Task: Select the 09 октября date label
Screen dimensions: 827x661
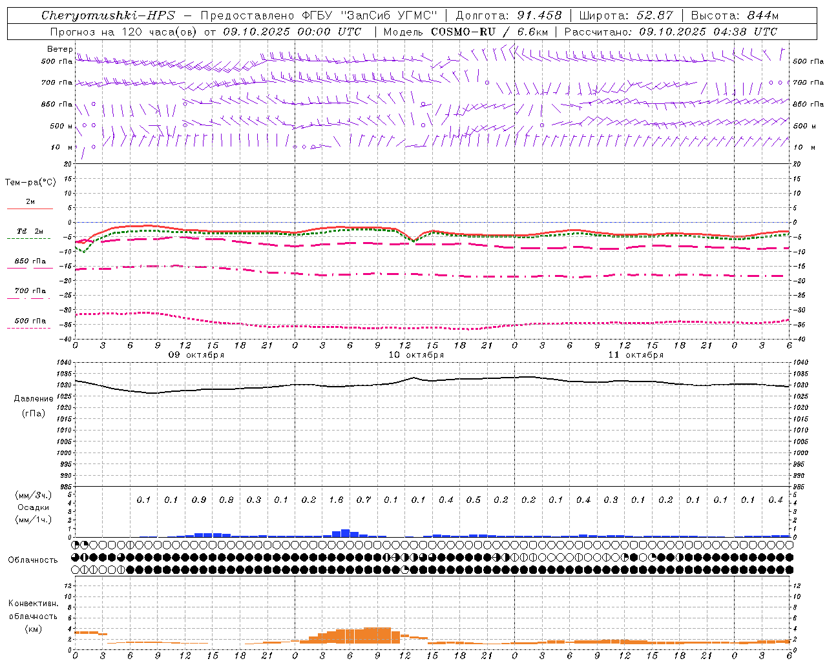Action: (196, 355)
